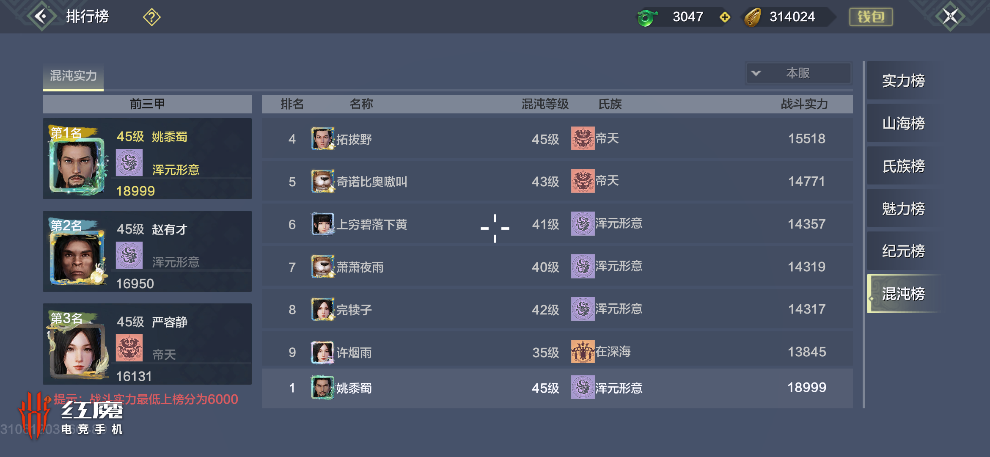
Task: Click the 钱包 wallet button
Action: click(871, 17)
